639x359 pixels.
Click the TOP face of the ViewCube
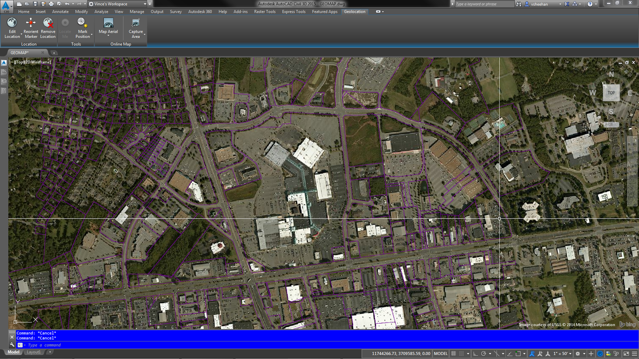pyautogui.click(x=611, y=93)
